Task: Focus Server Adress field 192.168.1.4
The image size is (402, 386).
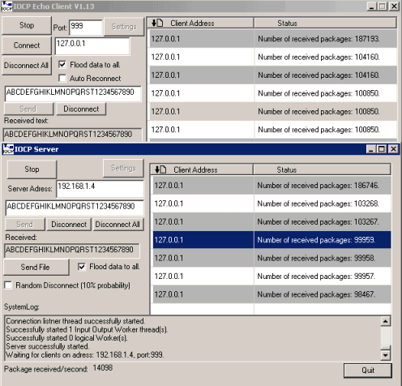Action: (x=100, y=189)
